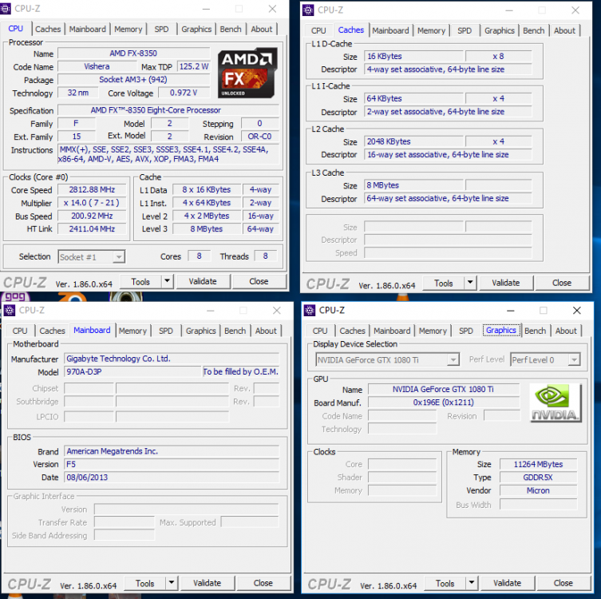Click CPU-Z app icon in Graphics window title
Screen dimensions: 601x599
(310, 310)
